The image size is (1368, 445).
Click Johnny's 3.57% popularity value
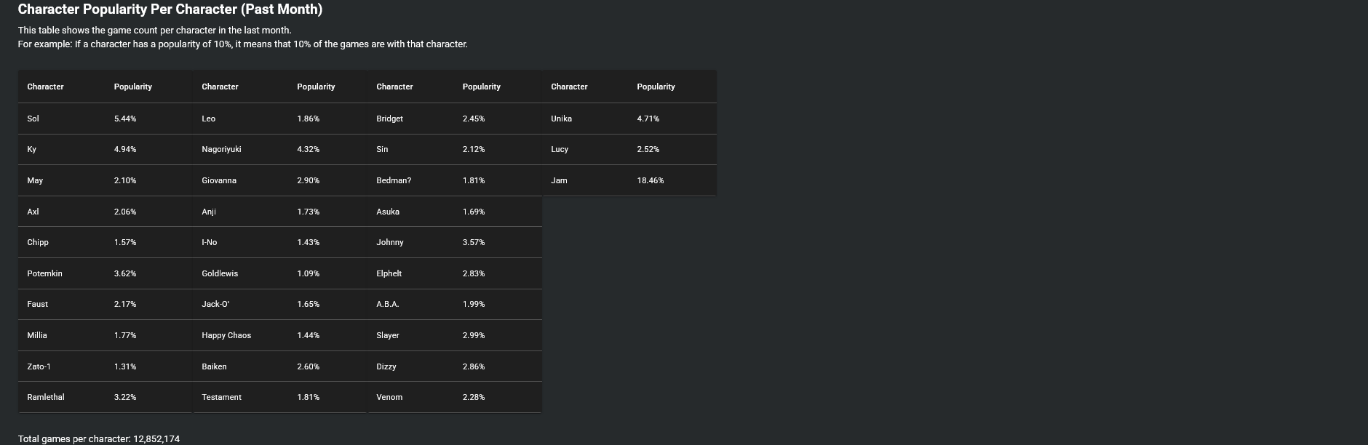pyautogui.click(x=473, y=242)
